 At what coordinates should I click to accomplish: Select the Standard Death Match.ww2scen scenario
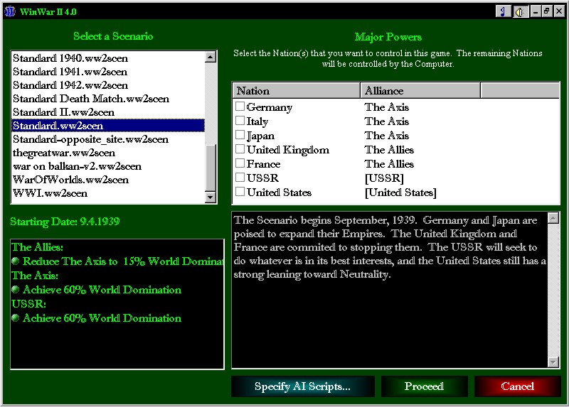(x=108, y=99)
